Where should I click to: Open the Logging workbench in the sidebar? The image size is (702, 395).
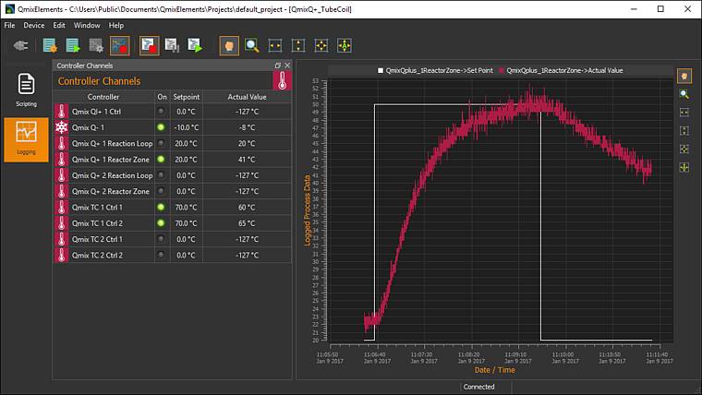(27, 139)
